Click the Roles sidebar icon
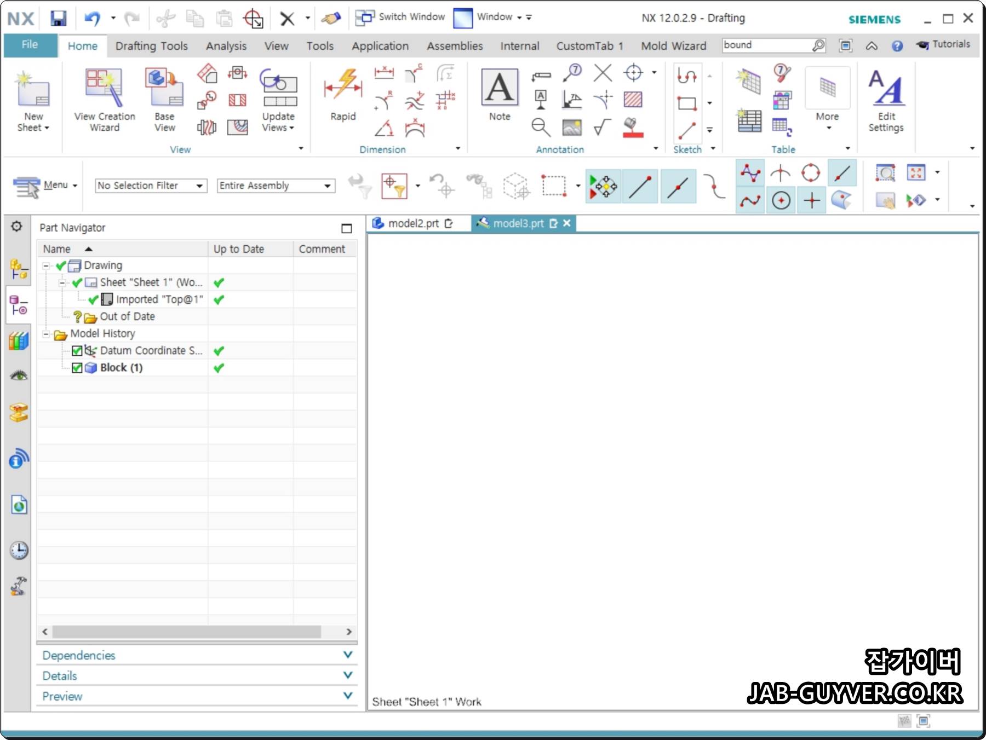Screen dimensions: 986x740 pos(19,586)
